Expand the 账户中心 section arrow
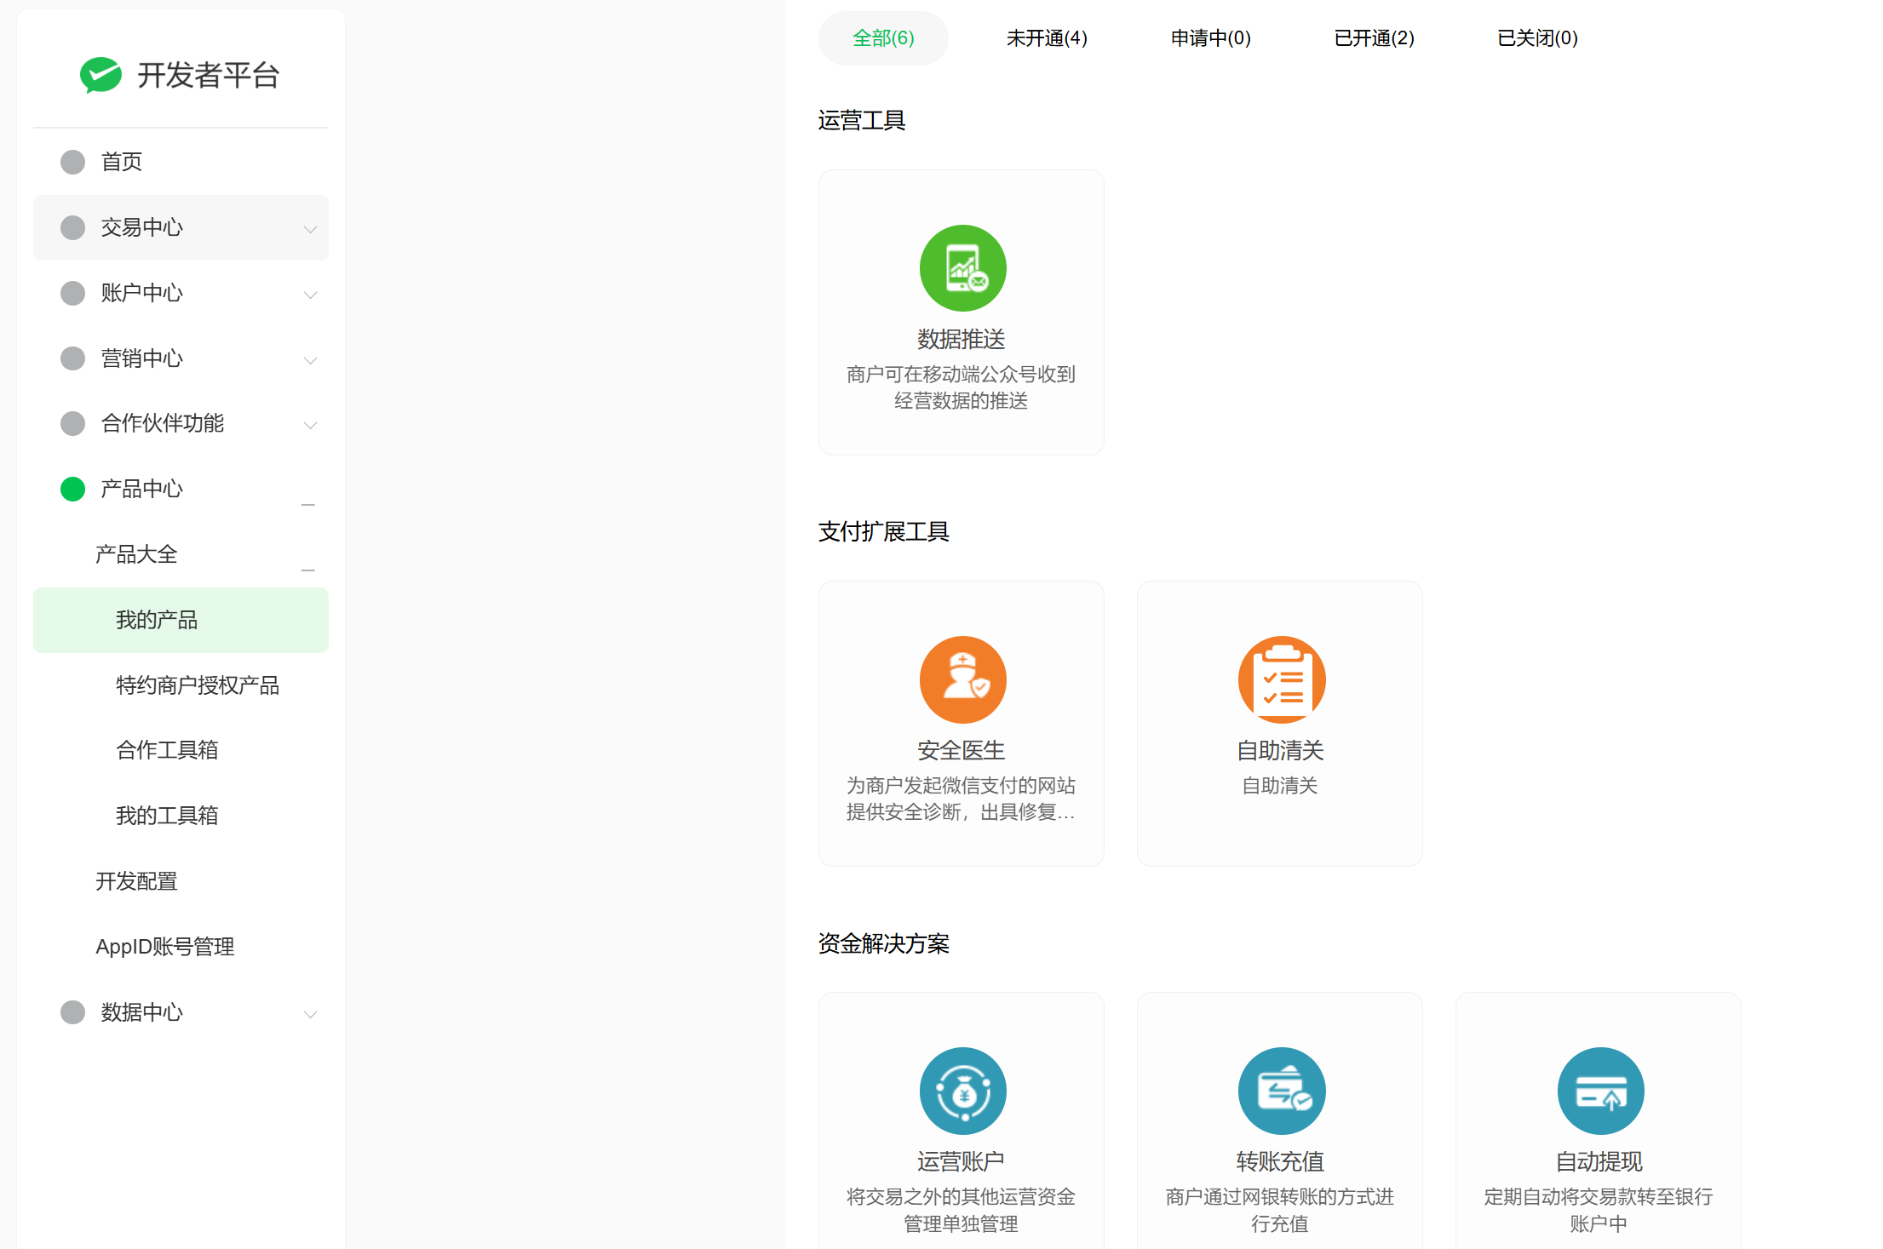The image size is (1883, 1249). [310, 295]
